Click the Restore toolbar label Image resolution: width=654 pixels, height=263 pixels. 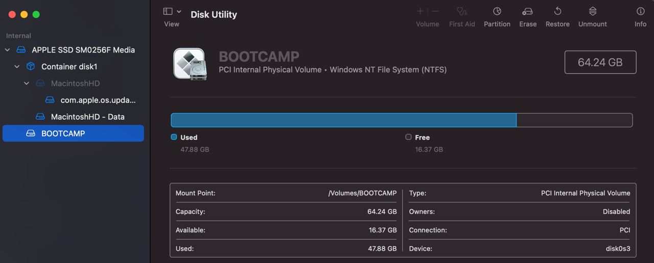pyautogui.click(x=557, y=24)
